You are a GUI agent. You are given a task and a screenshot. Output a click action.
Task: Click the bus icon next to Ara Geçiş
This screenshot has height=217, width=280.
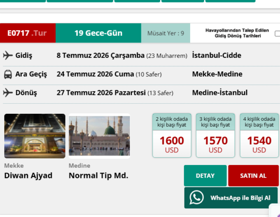pos(8,74)
